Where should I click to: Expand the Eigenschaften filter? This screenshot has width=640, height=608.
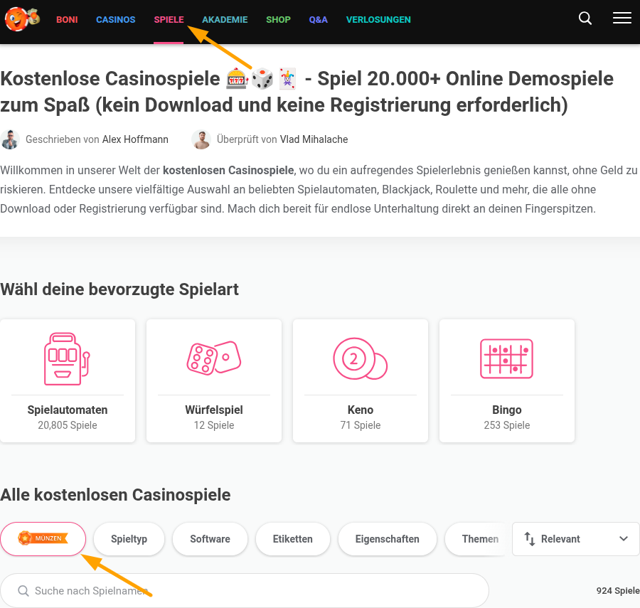pyautogui.click(x=388, y=539)
